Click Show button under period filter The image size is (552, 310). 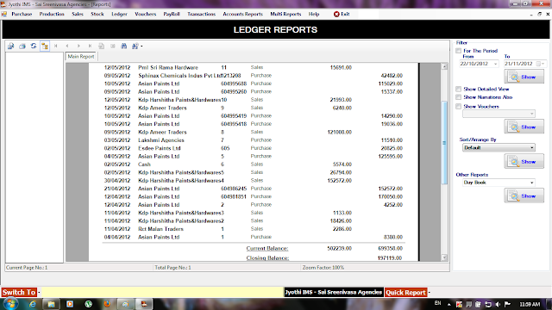click(524, 77)
